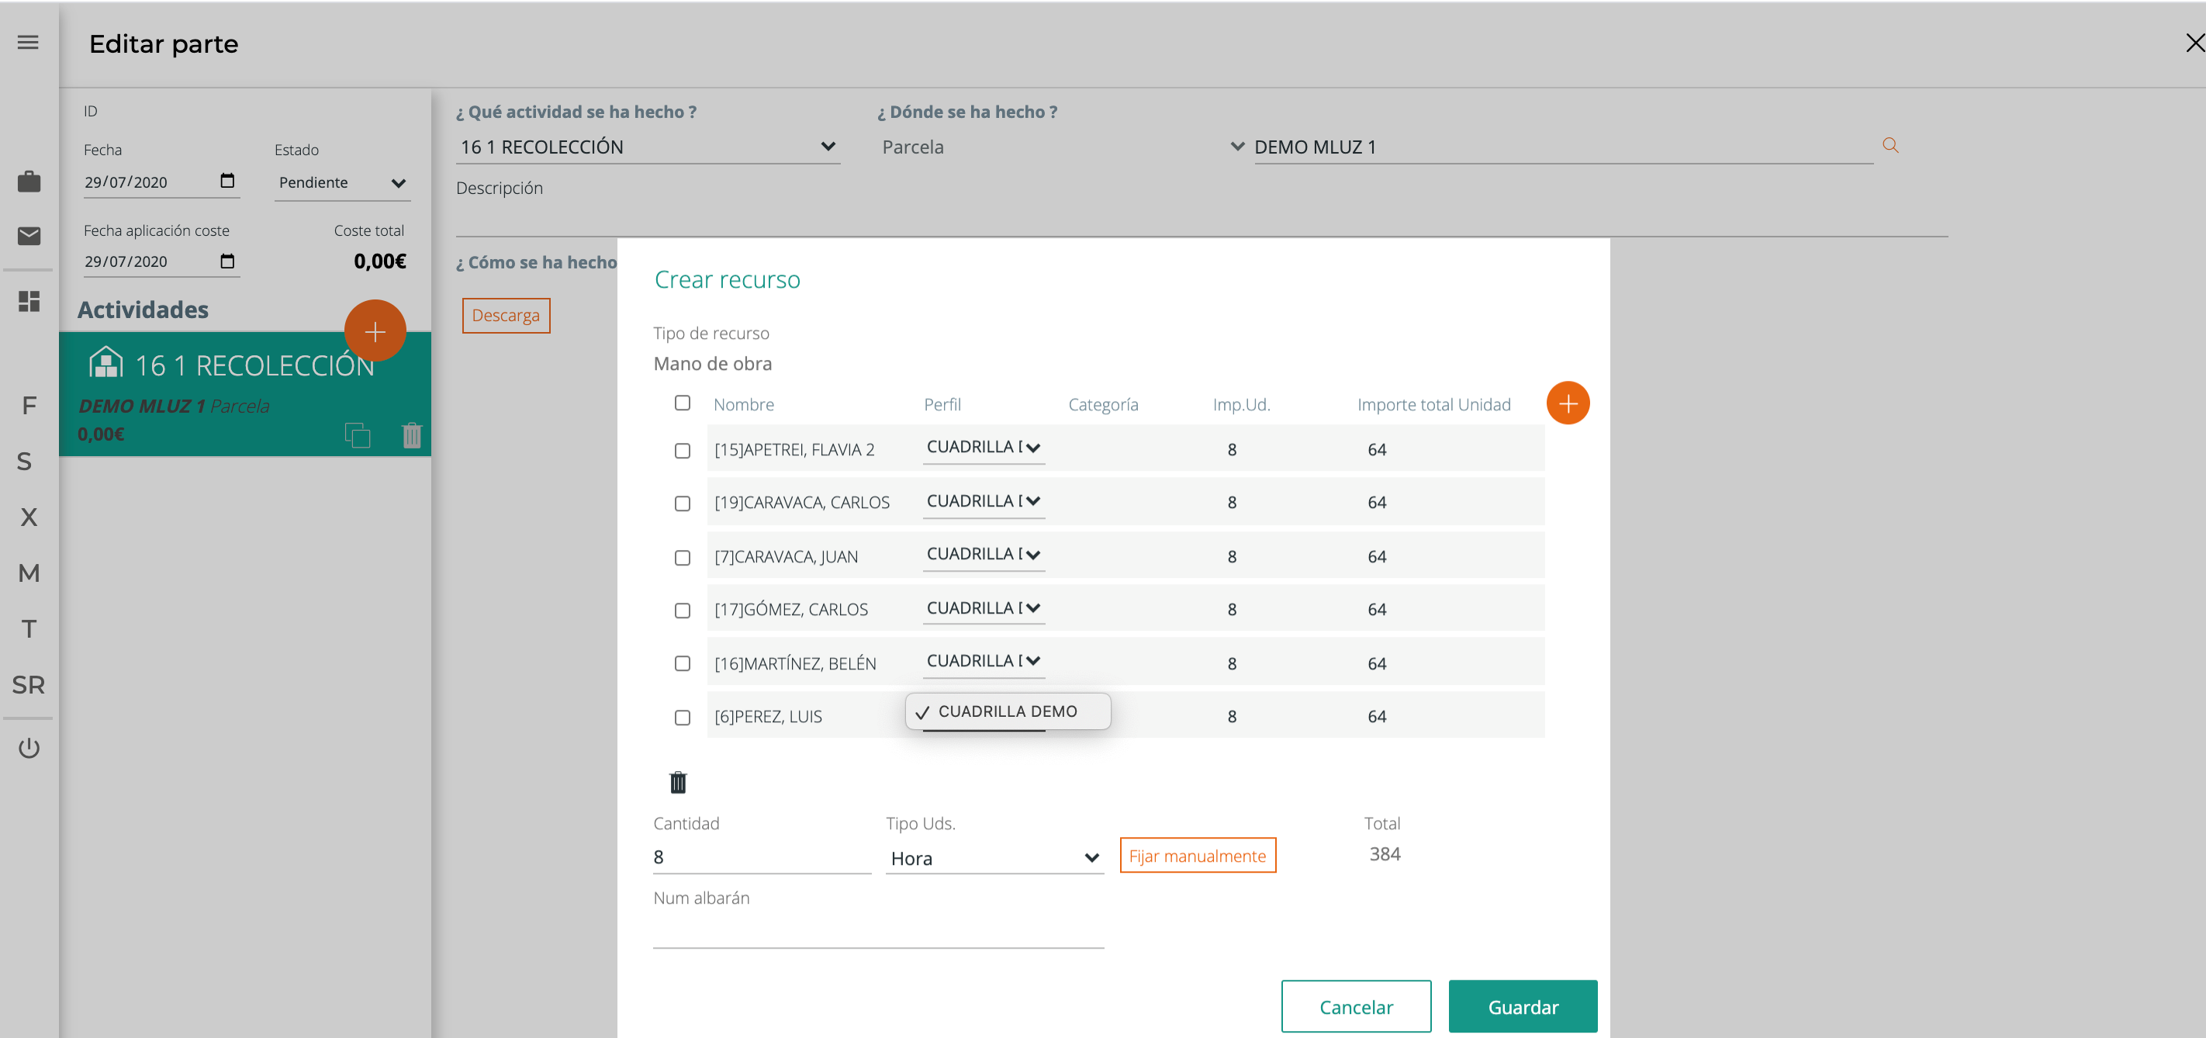This screenshot has height=1038, width=2206.
Task: Open the activity 16 1 RECOLECCIÓN dropdown
Action: point(648,147)
